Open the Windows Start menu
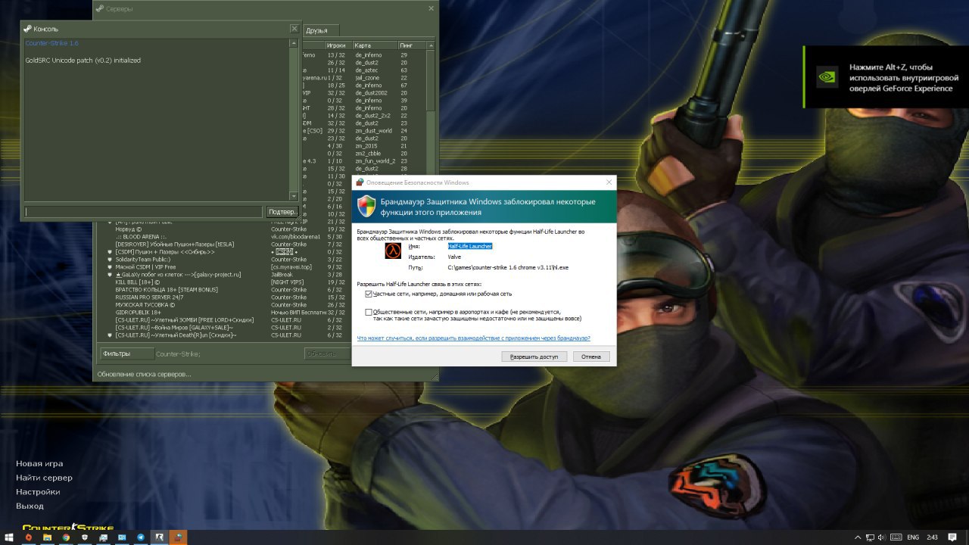This screenshot has height=545, width=969. coord(10,537)
